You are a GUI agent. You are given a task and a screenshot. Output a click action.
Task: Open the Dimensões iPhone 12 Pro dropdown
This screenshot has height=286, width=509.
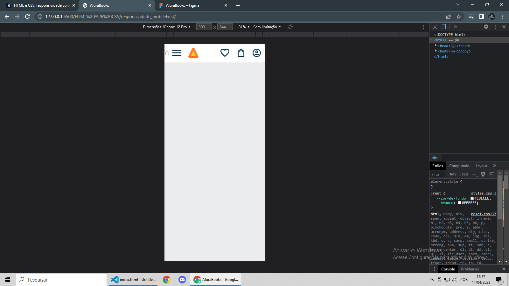click(x=167, y=27)
